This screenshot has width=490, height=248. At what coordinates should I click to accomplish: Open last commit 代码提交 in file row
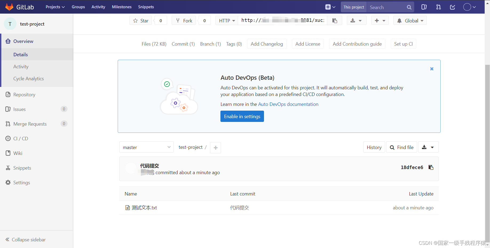(239, 208)
